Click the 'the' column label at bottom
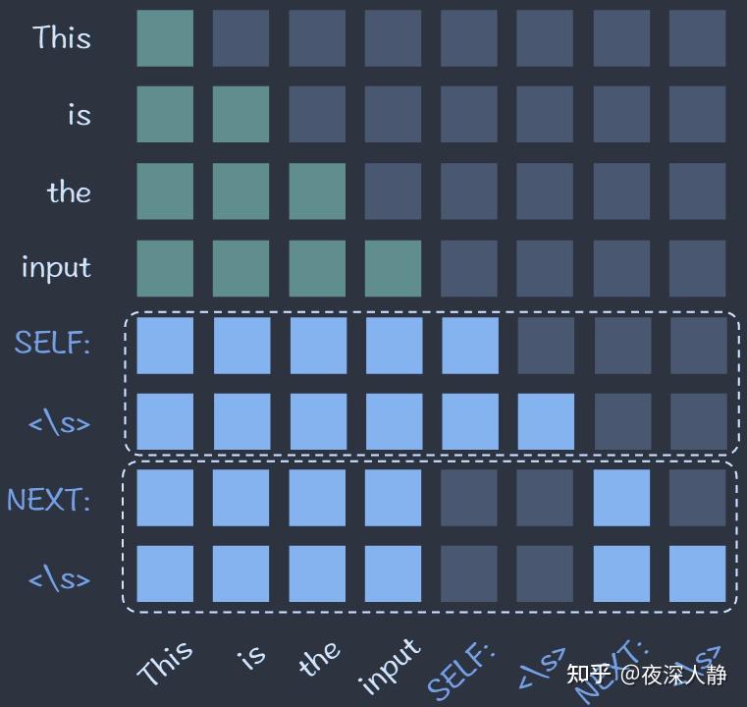Screen dimensions: 747x707 319,659
